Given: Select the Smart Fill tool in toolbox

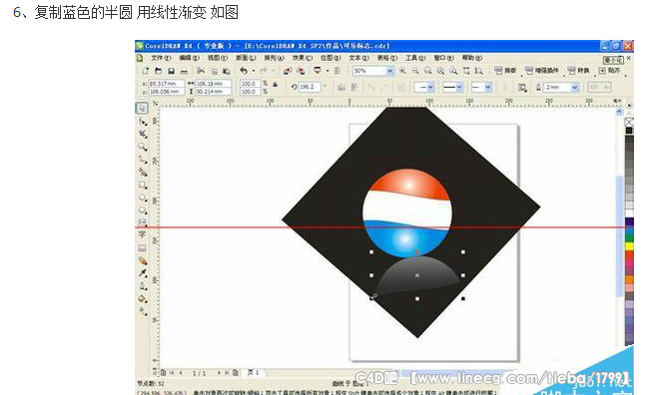Looking at the screenshot, I should coord(143,172).
